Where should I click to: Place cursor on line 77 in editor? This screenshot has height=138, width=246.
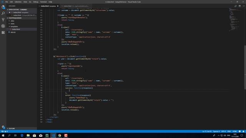pyautogui.click(x=136, y=90)
